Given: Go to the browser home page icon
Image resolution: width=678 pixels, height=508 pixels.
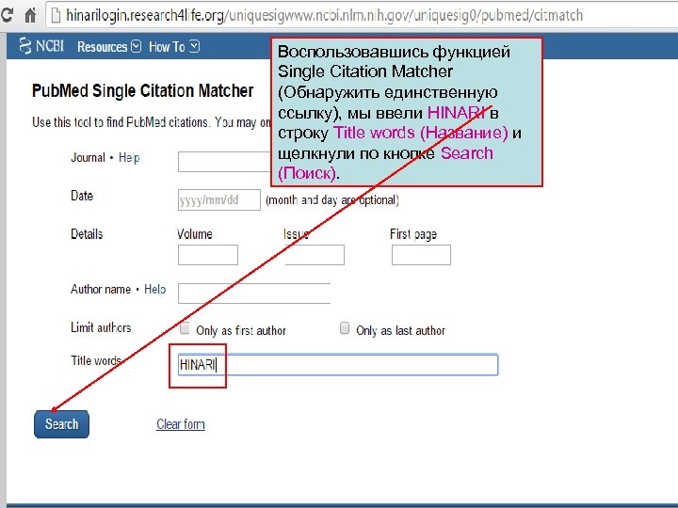Looking at the screenshot, I should click(30, 16).
